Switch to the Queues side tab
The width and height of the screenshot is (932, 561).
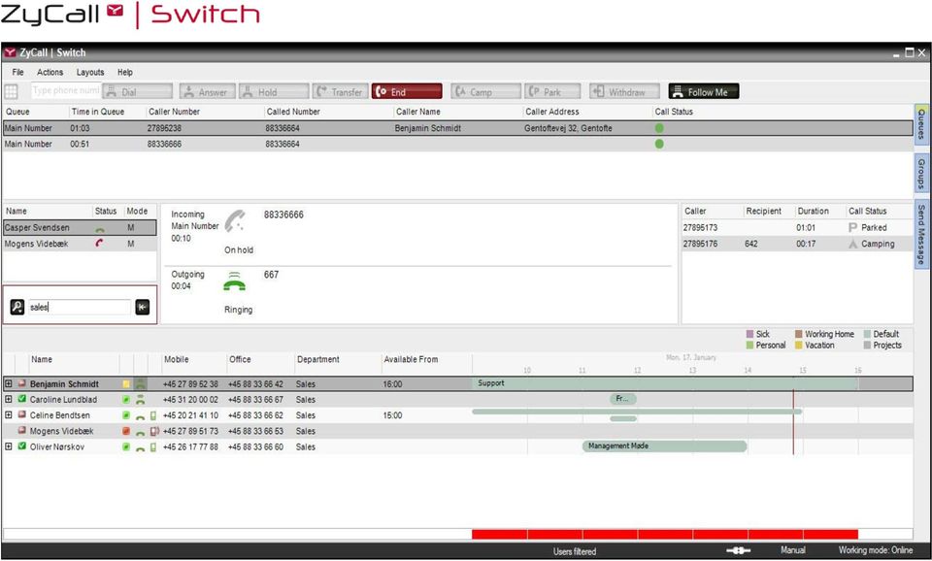922,124
